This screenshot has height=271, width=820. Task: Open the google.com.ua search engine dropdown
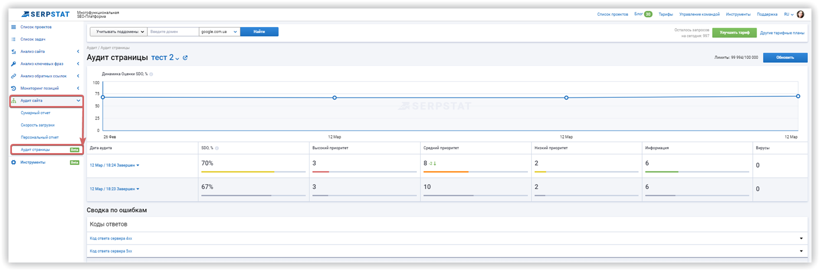pos(219,32)
